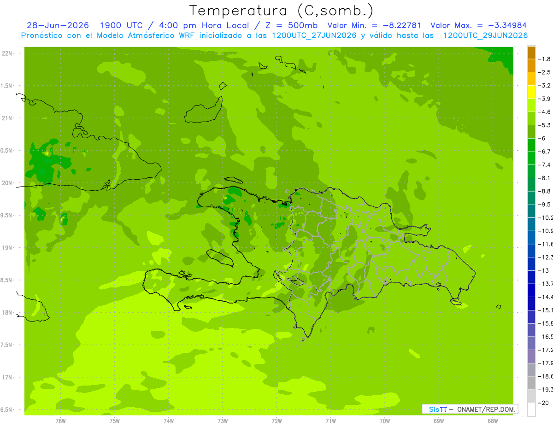Click the 'Valor Max. = -3.34984' text
553x427 pixels.
click(478, 25)
